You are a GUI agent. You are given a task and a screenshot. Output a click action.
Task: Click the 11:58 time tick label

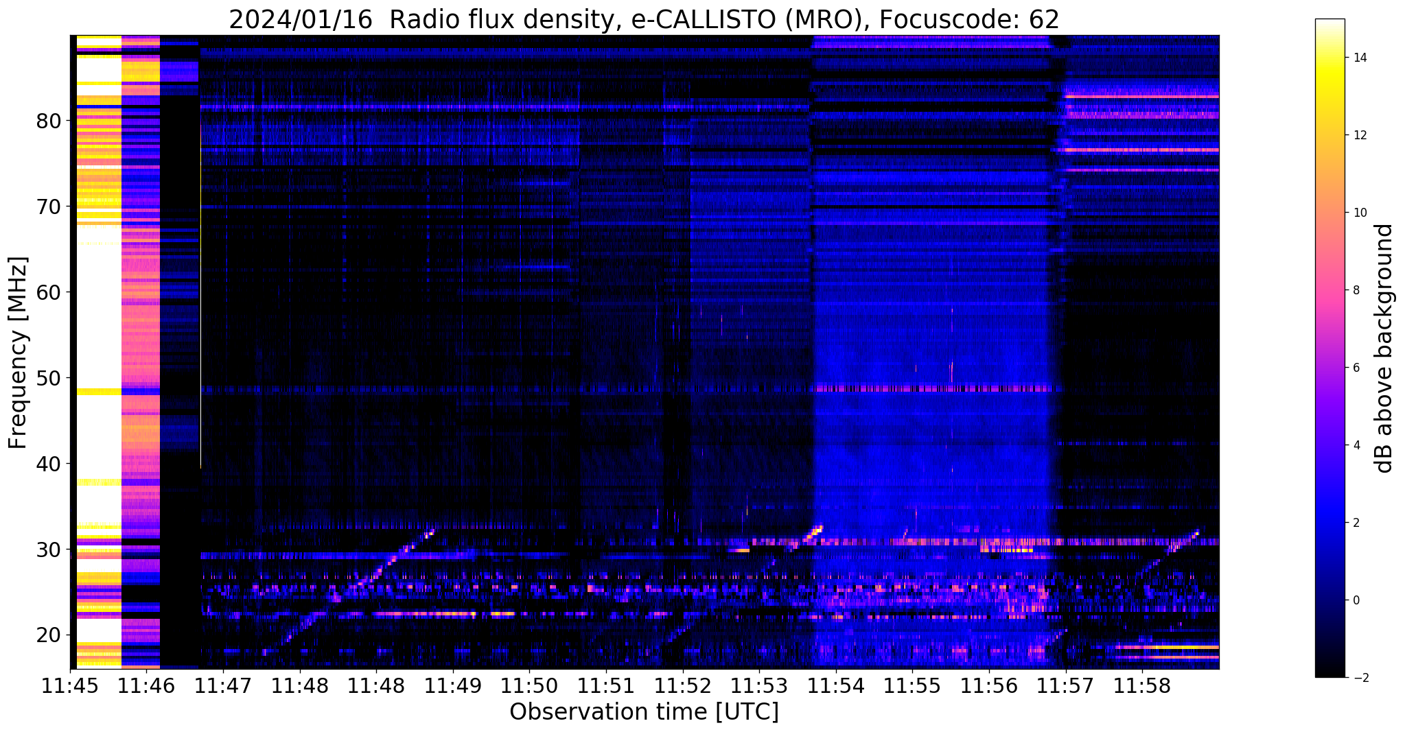(1141, 686)
